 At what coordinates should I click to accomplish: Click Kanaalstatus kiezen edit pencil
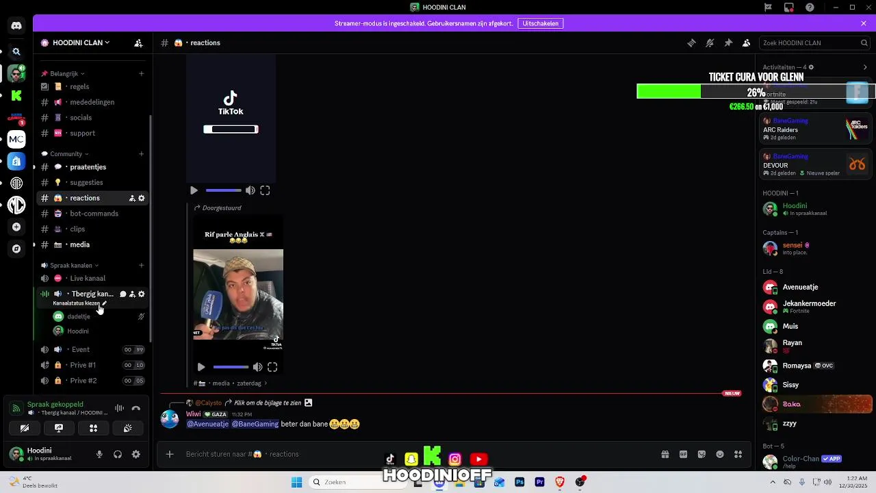point(104,303)
